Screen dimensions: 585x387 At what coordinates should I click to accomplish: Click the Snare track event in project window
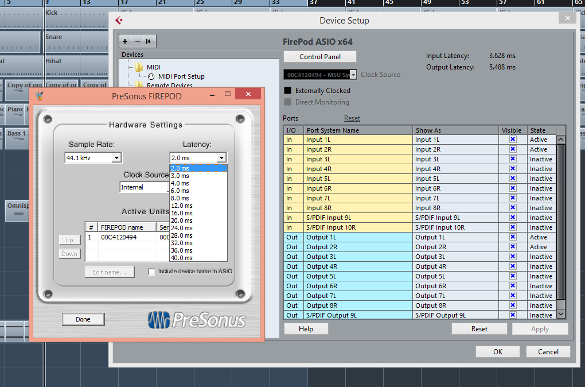click(x=76, y=42)
